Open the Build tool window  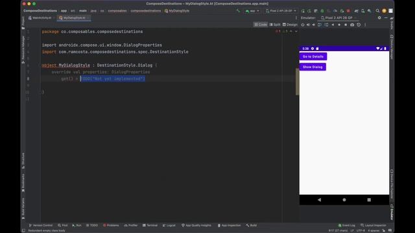click(x=252, y=225)
